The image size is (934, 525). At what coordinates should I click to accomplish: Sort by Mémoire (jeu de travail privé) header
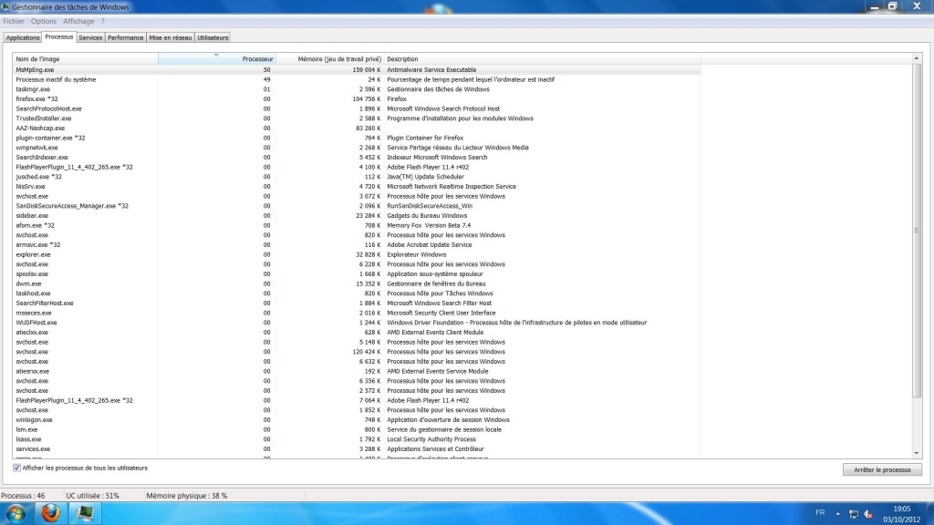click(329, 59)
